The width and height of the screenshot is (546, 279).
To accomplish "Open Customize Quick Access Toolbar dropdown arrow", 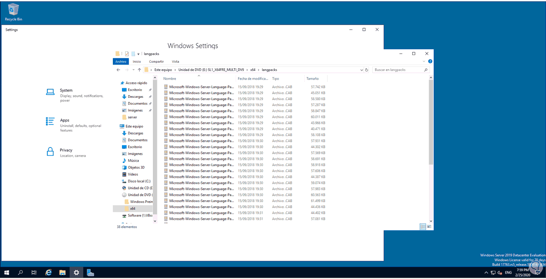I will [138, 54].
